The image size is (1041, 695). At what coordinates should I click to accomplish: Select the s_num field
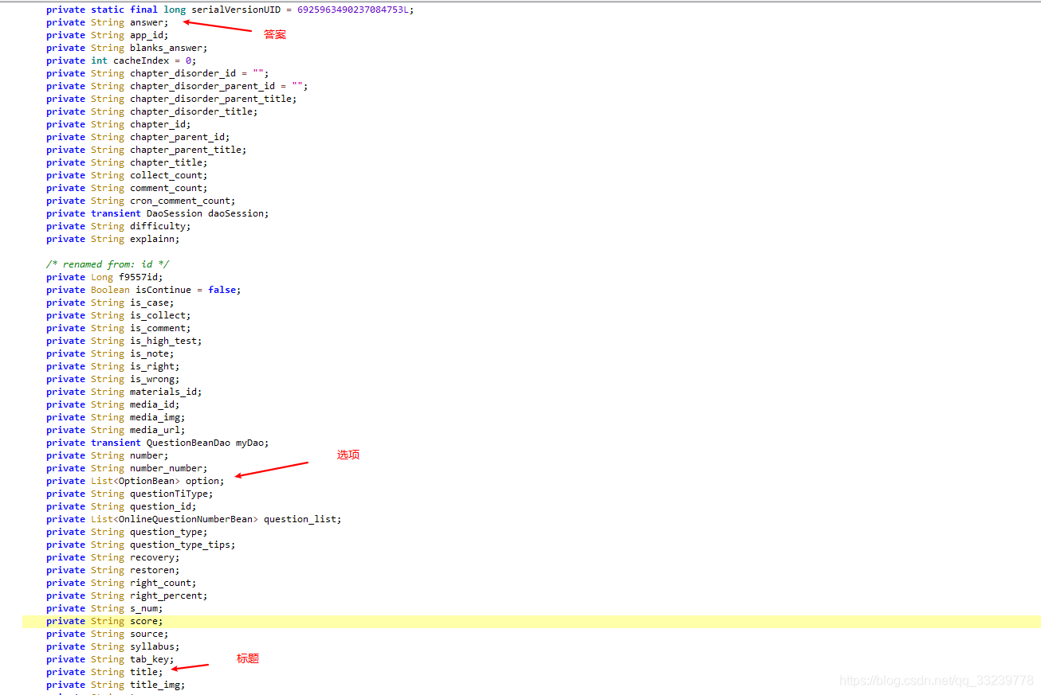[x=104, y=608]
